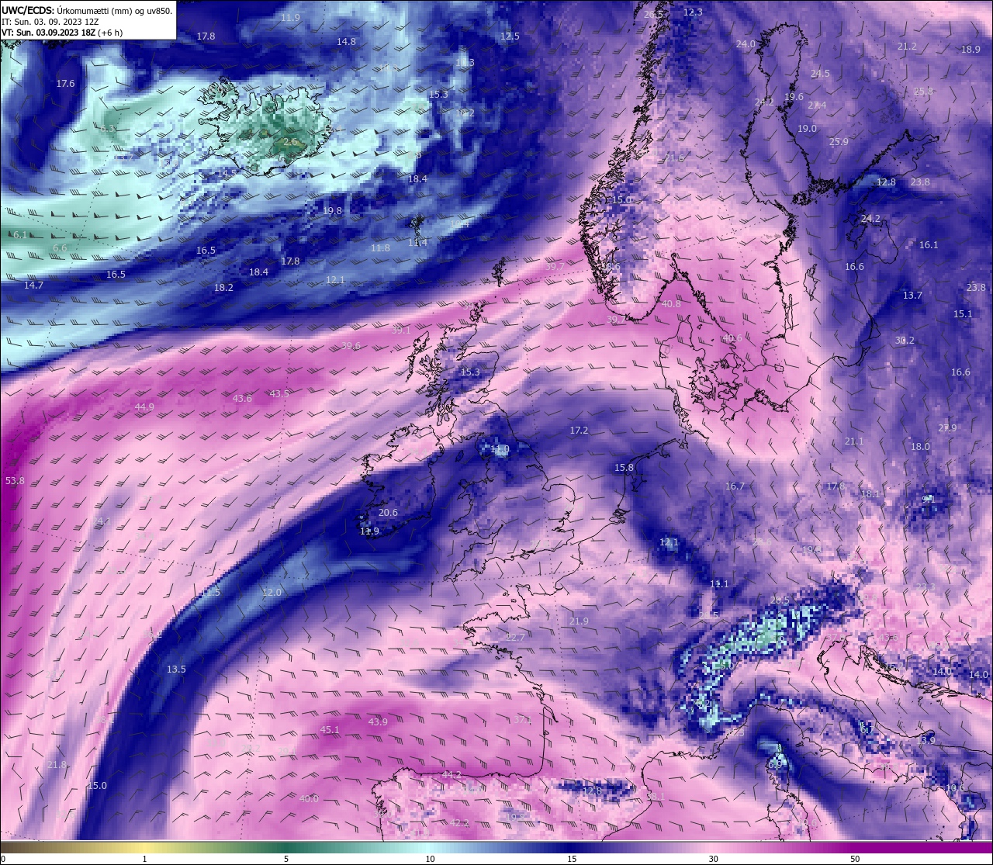Image resolution: width=993 pixels, height=865 pixels.
Task: Click the 53.8 value on the map
Action: [x=15, y=481]
